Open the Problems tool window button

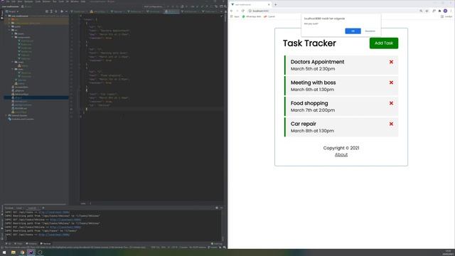click(x=31, y=243)
